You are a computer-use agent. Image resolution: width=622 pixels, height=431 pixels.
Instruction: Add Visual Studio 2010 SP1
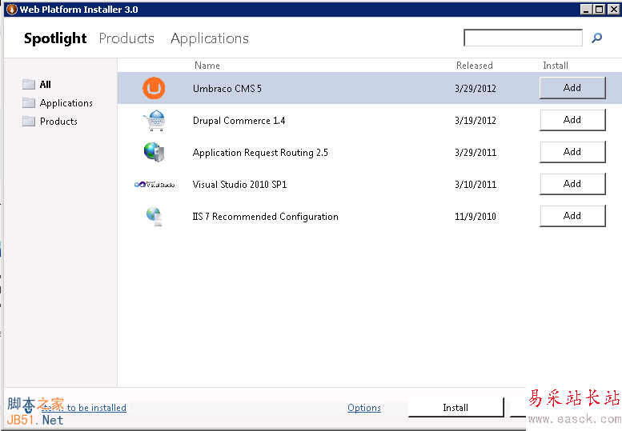[x=572, y=184]
